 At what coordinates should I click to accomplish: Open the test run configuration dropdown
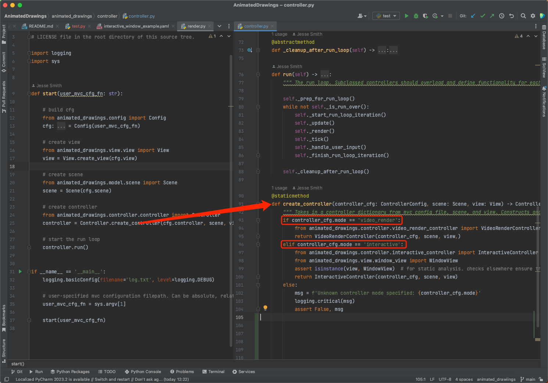(387, 16)
